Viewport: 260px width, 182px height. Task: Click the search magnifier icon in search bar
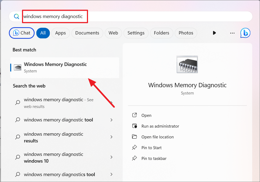pos(16,16)
